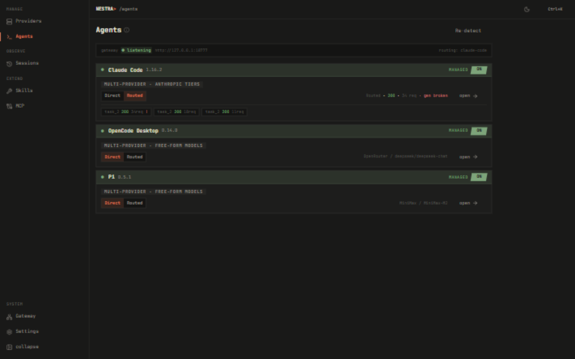The image size is (575, 359).
Task: Set Claude Code to Direct mode
Action: pos(112,96)
